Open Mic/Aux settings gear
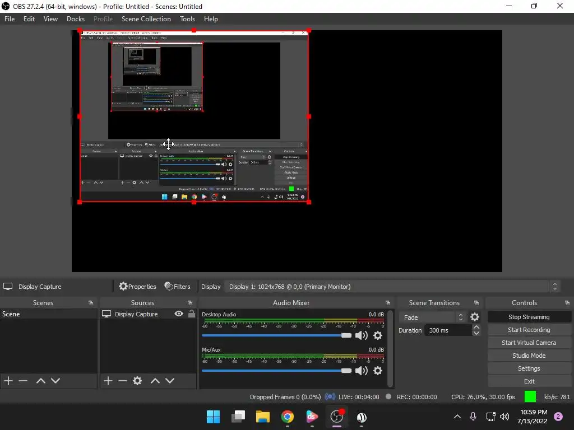 point(378,371)
